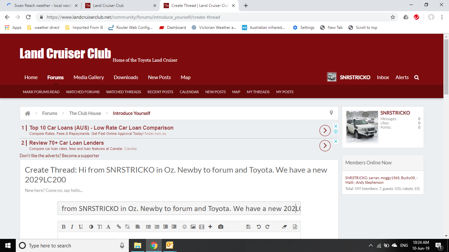Open the Scroll to top bookmark
The image size is (449, 252).
[363, 28]
